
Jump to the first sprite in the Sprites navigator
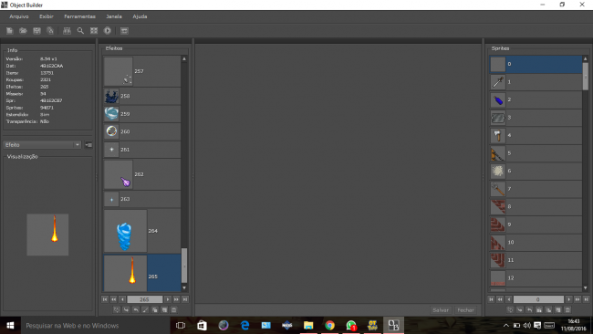click(x=491, y=299)
